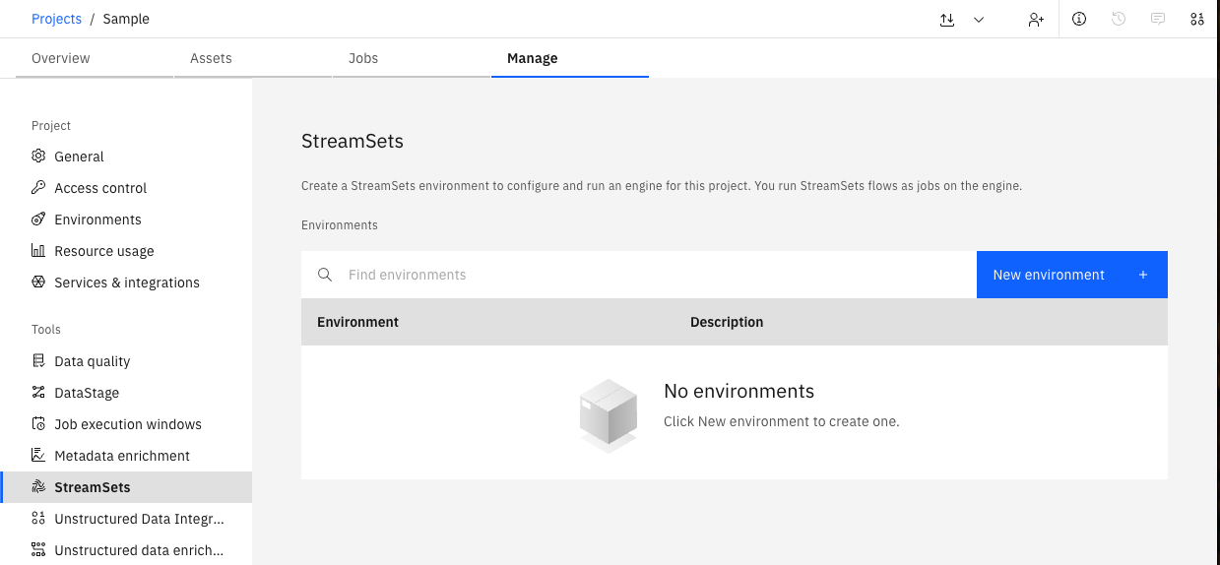Screen dimensions: 1220x565
Task: Open Metadata enrichment settings
Action: click(126, 456)
